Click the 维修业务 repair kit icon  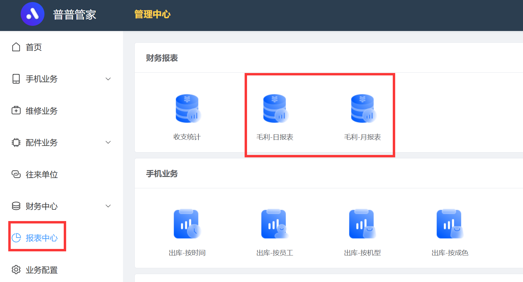(16, 111)
